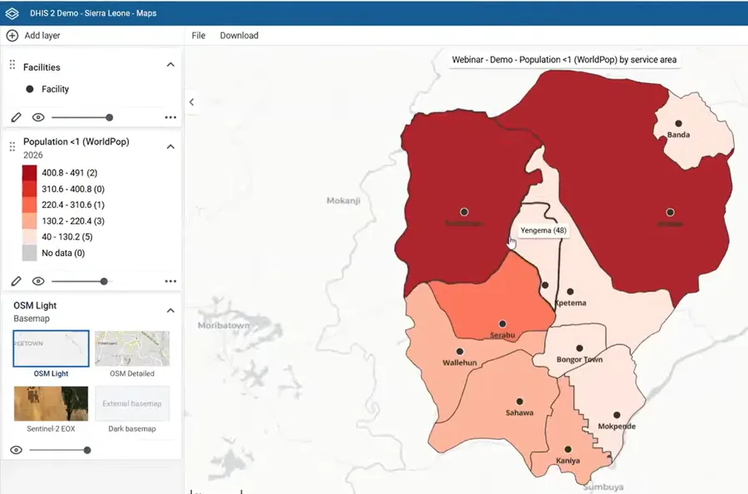Viewport: 748px width, 494px height.
Task: Click the Add layer plus icon
Action: [12, 35]
